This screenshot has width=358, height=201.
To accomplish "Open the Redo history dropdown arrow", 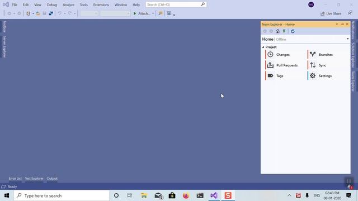I will point(74,13).
